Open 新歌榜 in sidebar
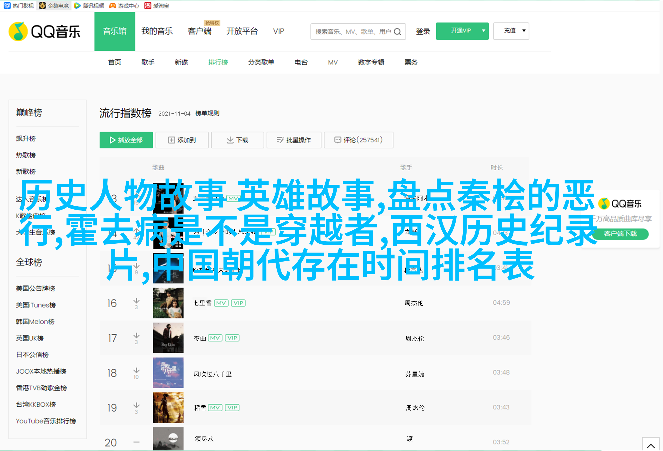Screen dimensions: 663x451 click(26, 172)
